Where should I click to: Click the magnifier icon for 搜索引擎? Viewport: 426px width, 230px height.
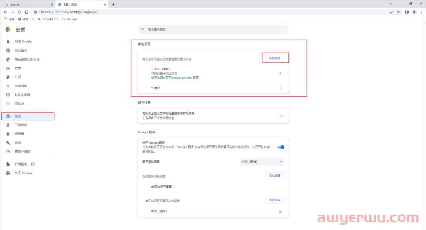pos(8,86)
